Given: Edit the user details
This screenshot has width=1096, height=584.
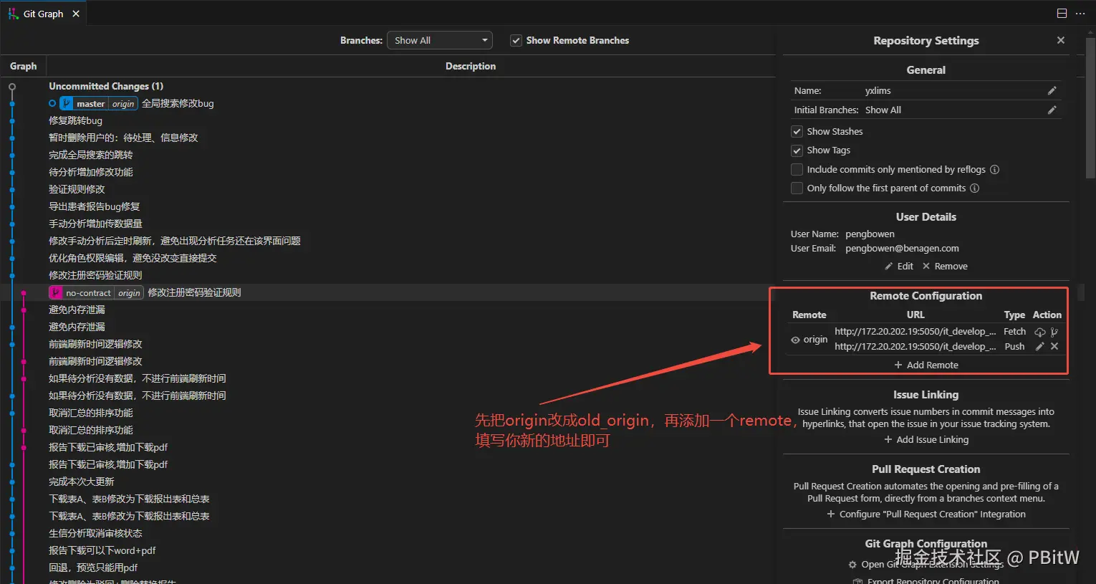Looking at the screenshot, I should (x=899, y=267).
